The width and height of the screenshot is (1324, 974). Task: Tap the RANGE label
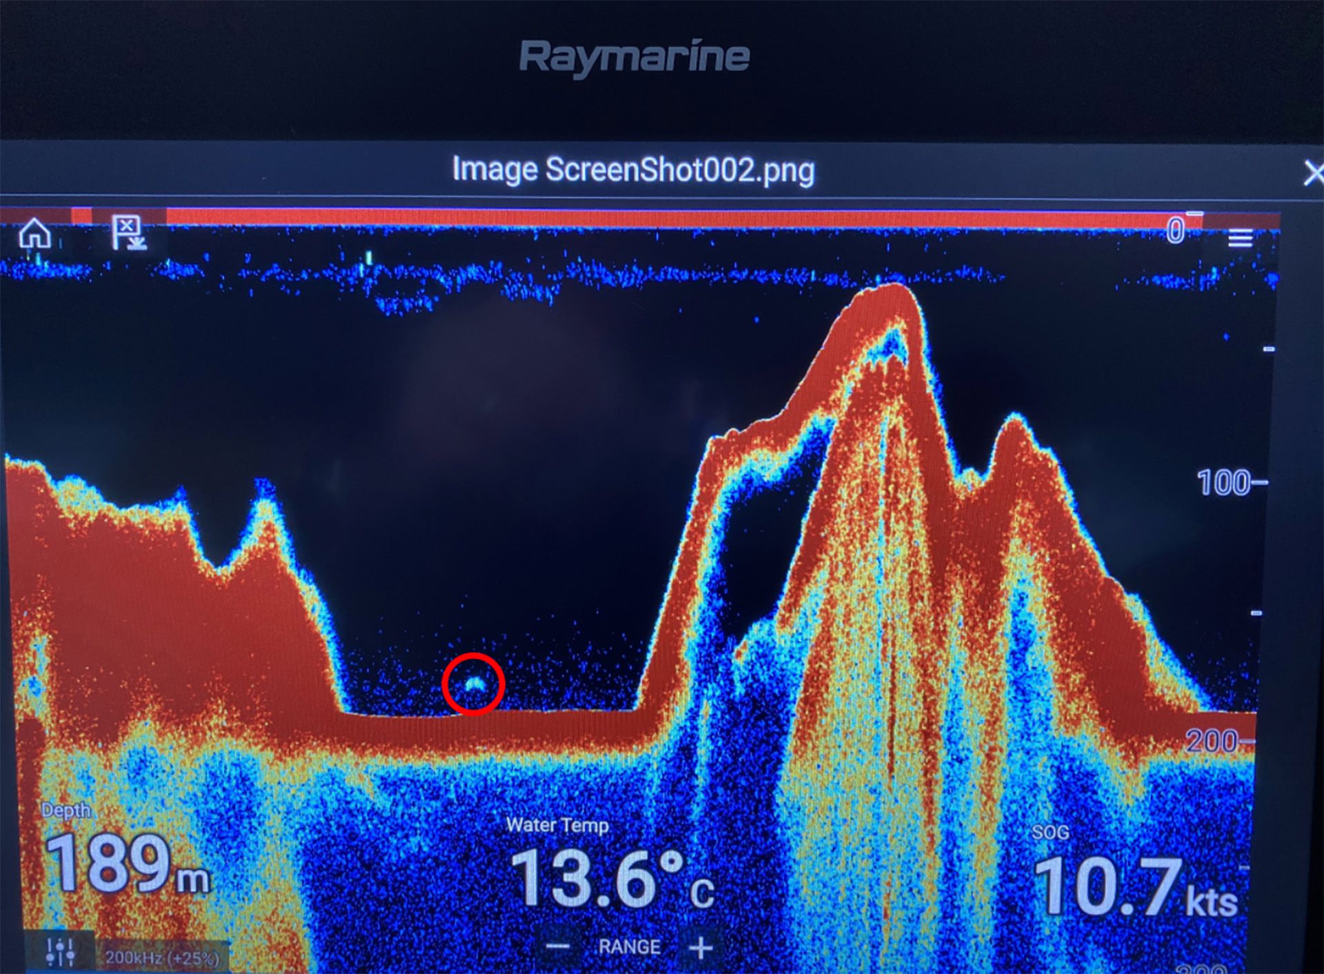(x=629, y=947)
